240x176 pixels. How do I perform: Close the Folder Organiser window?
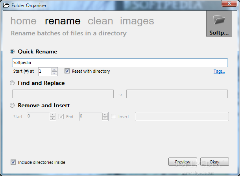[x=229, y=4]
